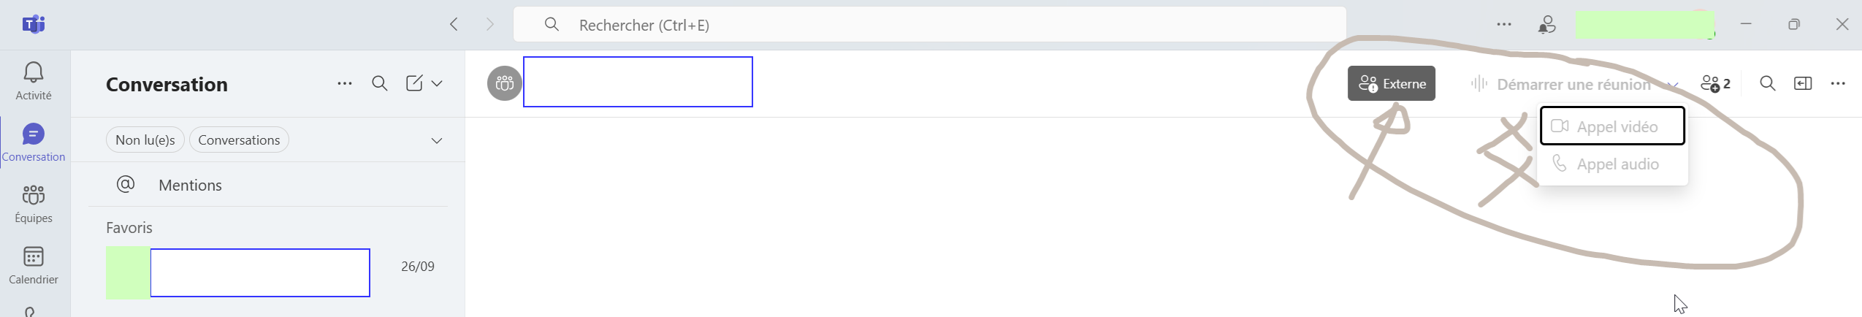Open the Démarrer une réunion dropdown arrow
Image resolution: width=1862 pixels, height=317 pixels.
[x=1673, y=85]
